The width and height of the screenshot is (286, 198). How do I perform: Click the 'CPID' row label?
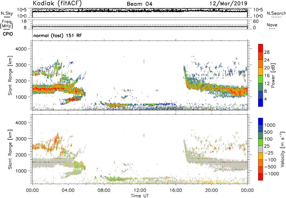(8, 34)
